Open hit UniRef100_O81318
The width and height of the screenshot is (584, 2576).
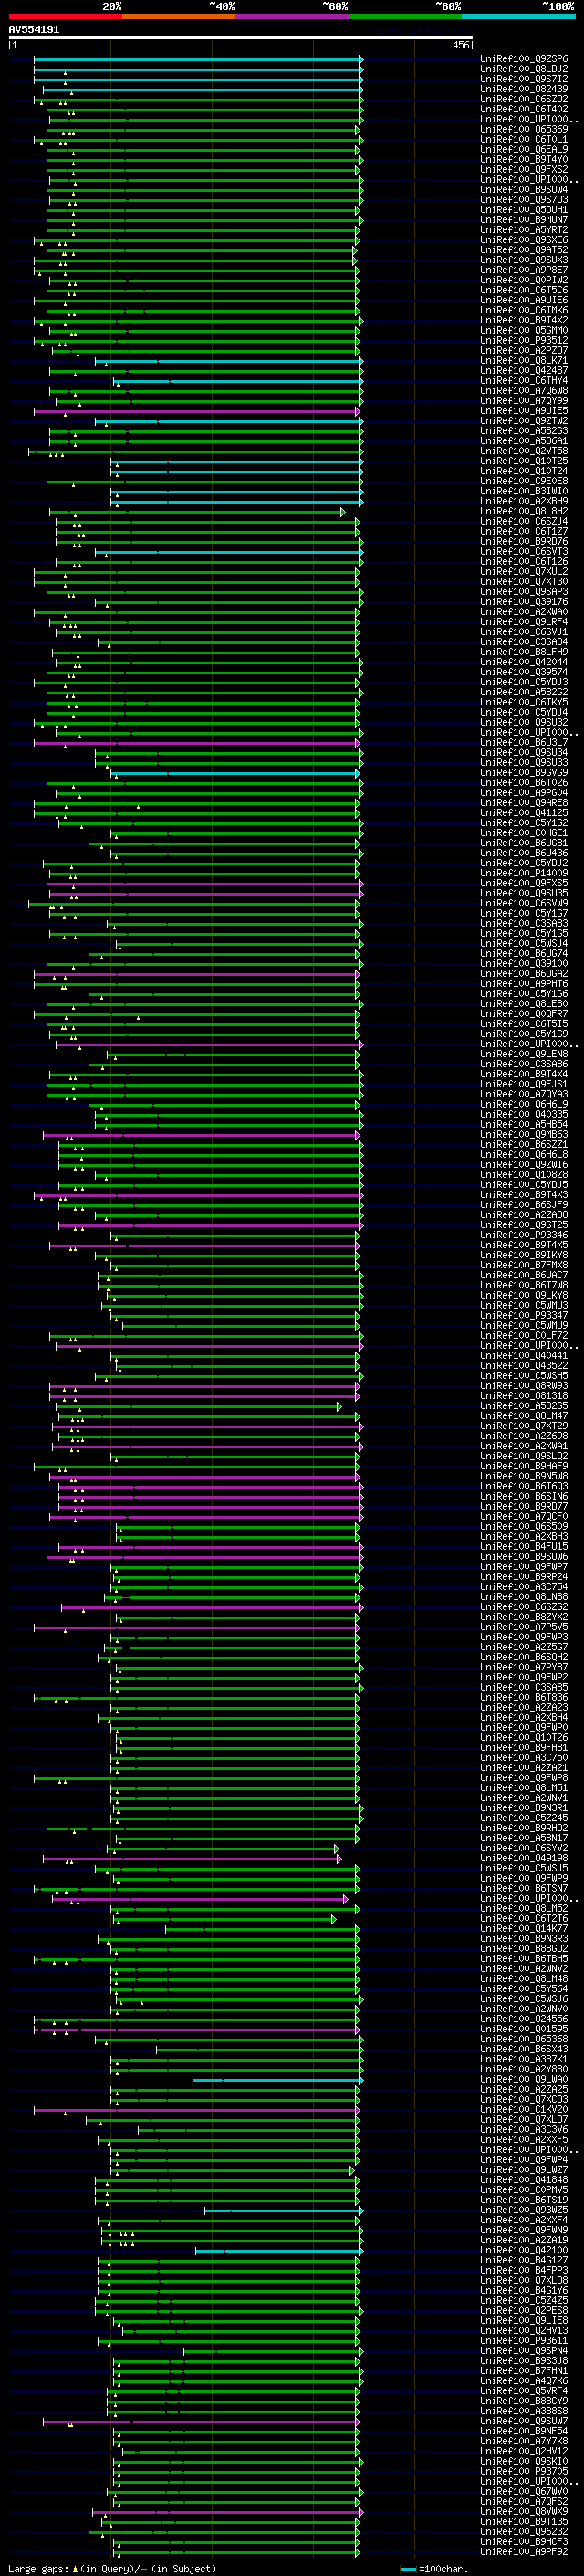(524, 1396)
